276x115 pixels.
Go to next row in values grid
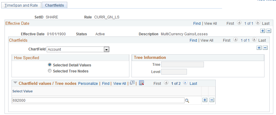(x=185, y=83)
